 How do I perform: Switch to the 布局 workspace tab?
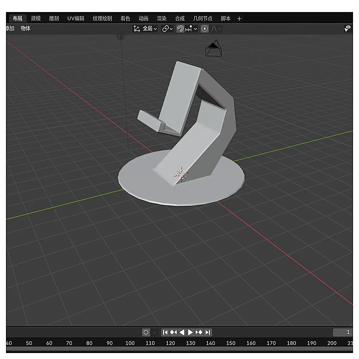[x=18, y=19]
